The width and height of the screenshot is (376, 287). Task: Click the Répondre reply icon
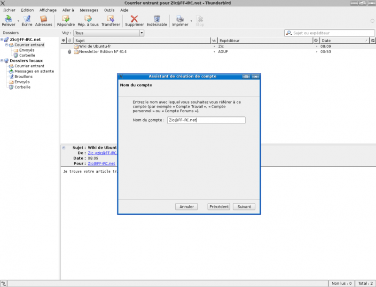(66, 19)
